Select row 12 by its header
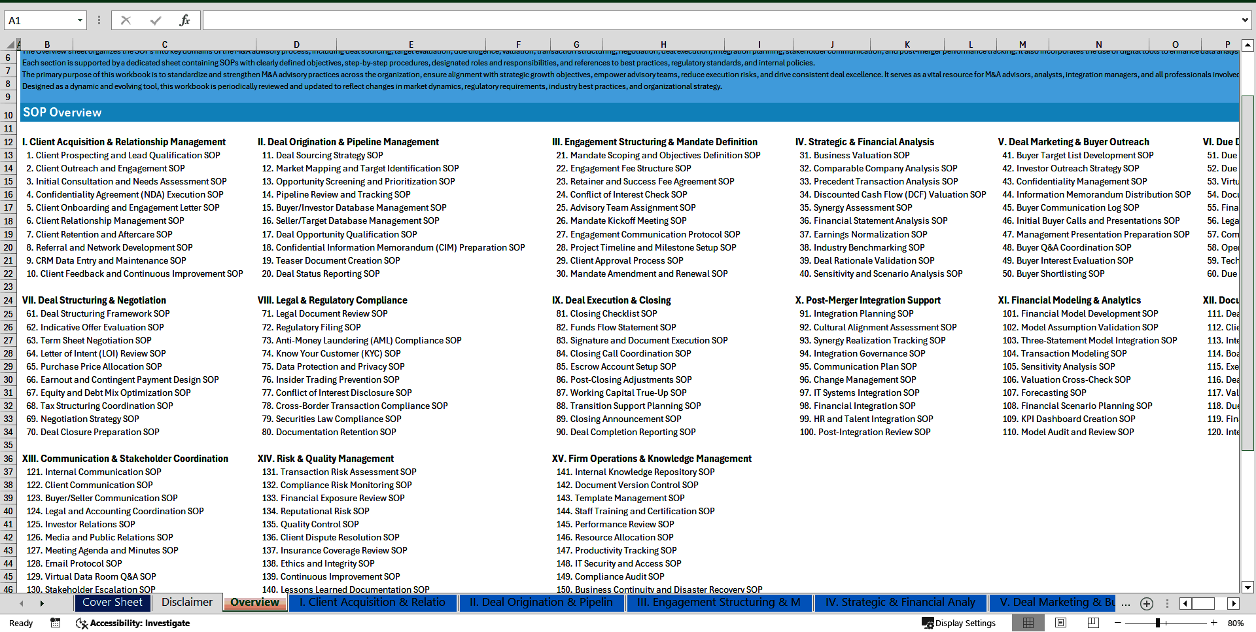The height and width of the screenshot is (632, 1256). tap(8, 142)
